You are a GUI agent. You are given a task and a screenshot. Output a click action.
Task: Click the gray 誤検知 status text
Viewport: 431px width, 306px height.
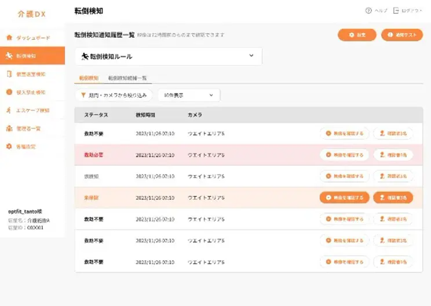(x=92, y=176)
